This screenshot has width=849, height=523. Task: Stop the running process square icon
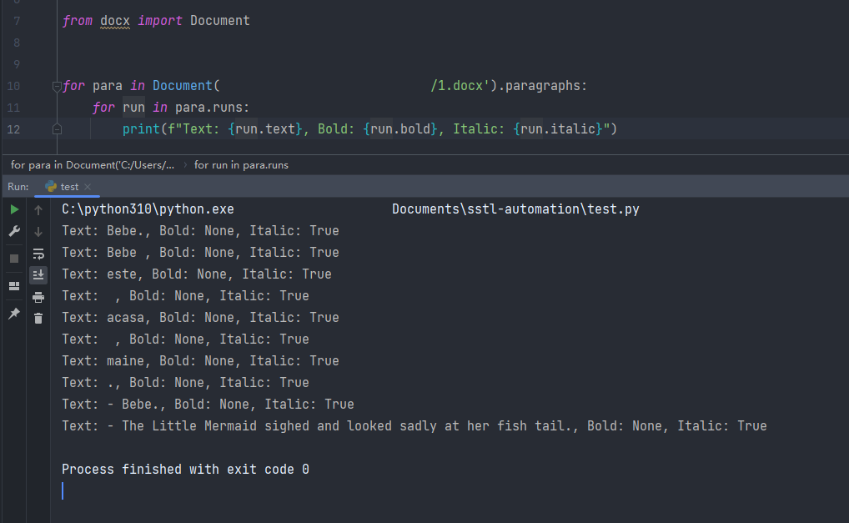click(x=15, y=259)
